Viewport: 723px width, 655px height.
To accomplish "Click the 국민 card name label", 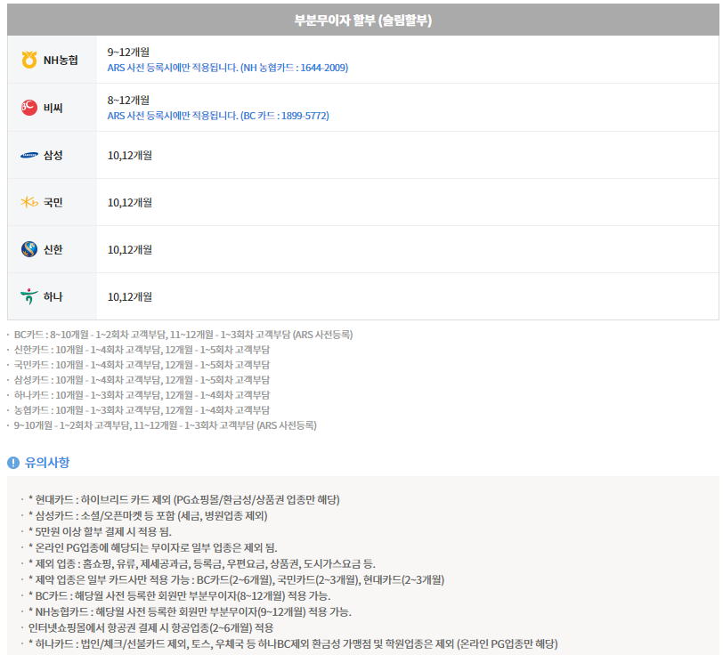I will pyautogui.click(x=53, y=202).
